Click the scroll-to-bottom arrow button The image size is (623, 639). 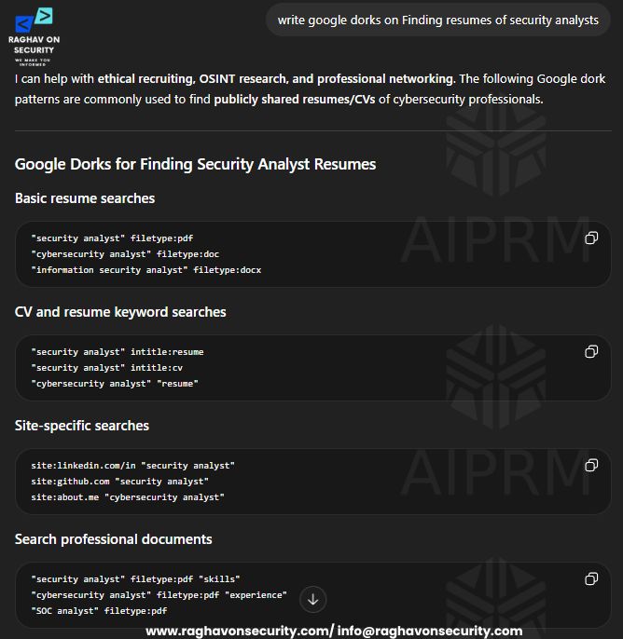point(313,600)
